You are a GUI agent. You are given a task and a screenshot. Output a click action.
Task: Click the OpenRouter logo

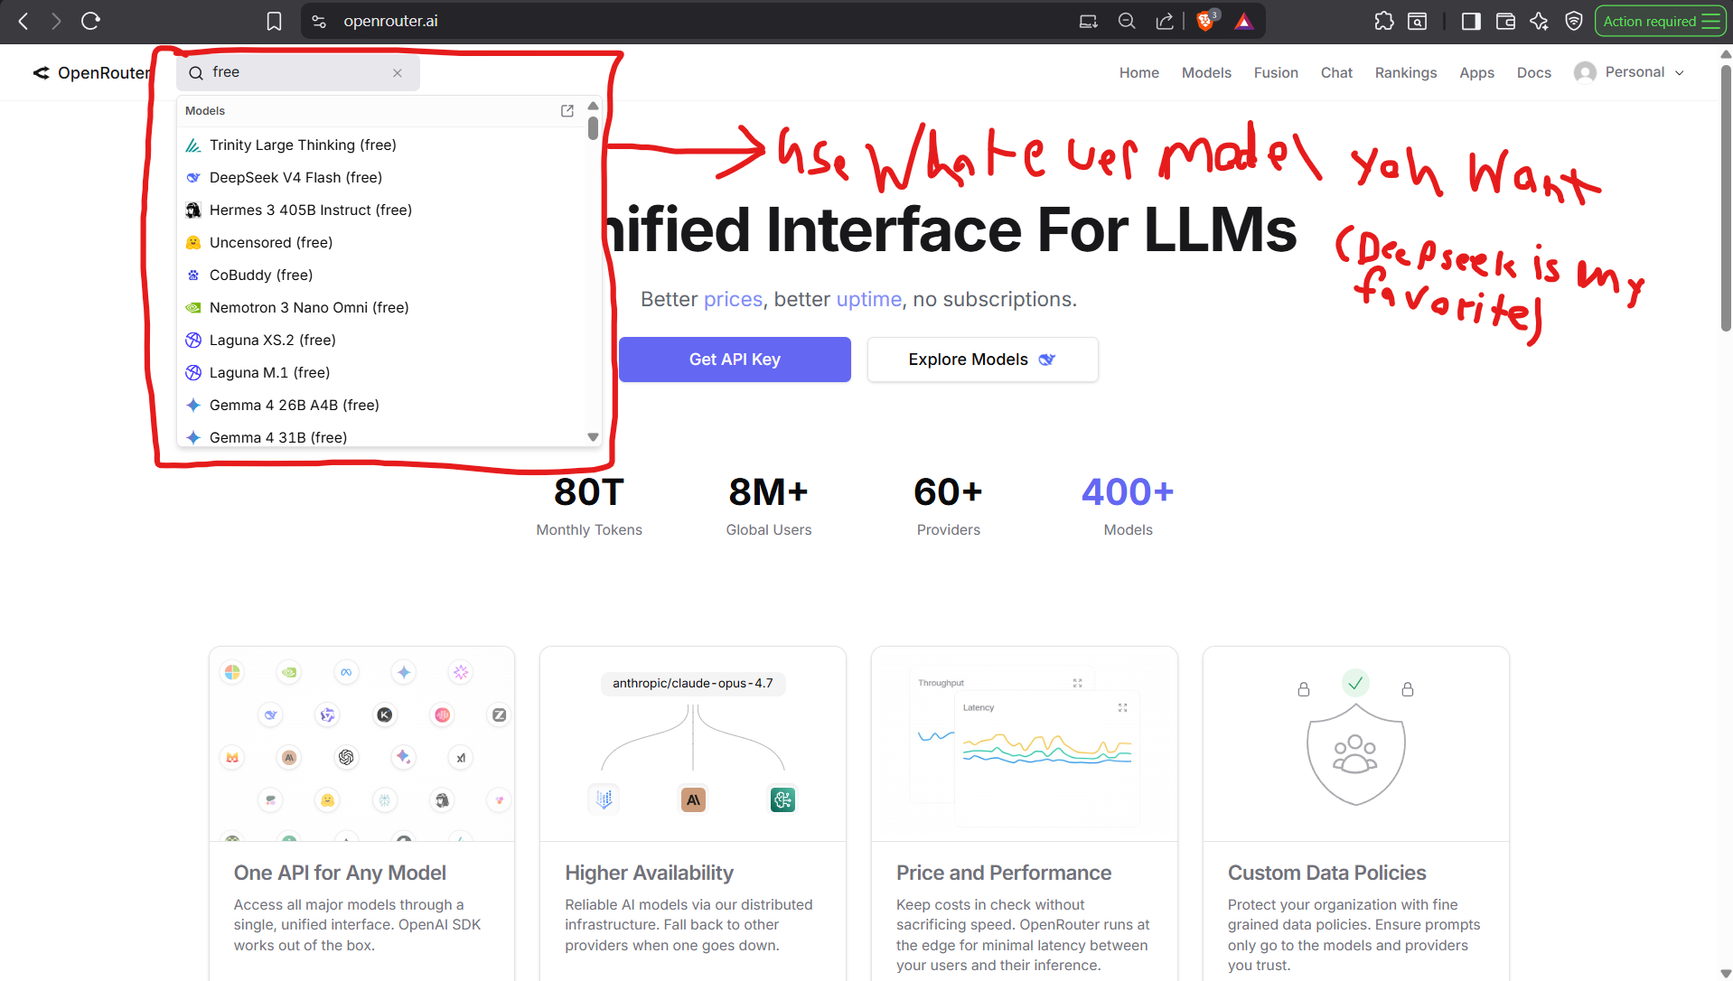click(x=91, y=72)
